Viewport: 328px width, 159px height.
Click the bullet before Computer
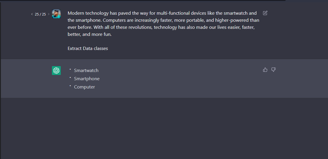[70, 86]
